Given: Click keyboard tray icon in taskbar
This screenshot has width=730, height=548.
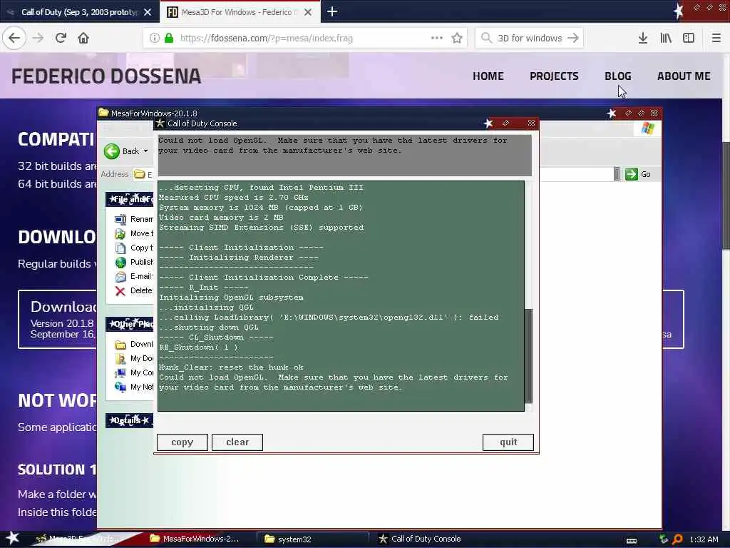Looking at the screenshot, I should 632,541.
